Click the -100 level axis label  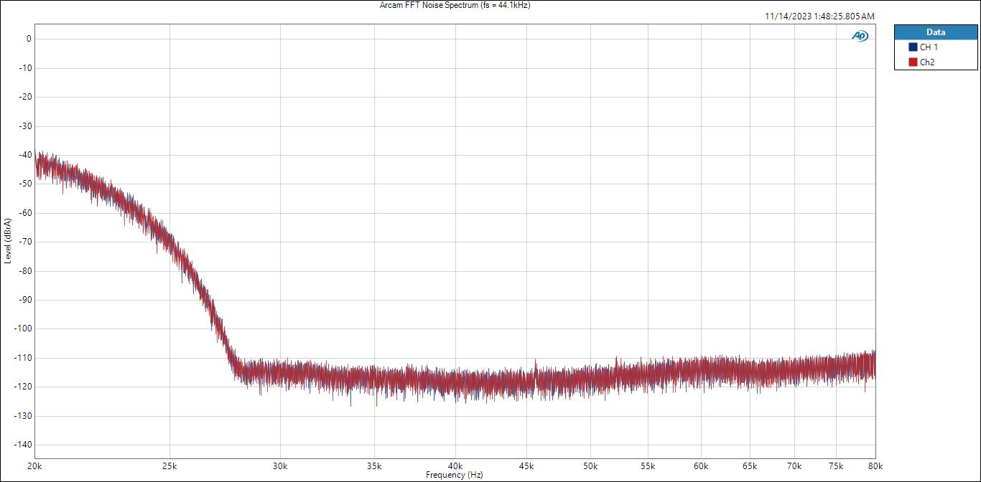24,329
